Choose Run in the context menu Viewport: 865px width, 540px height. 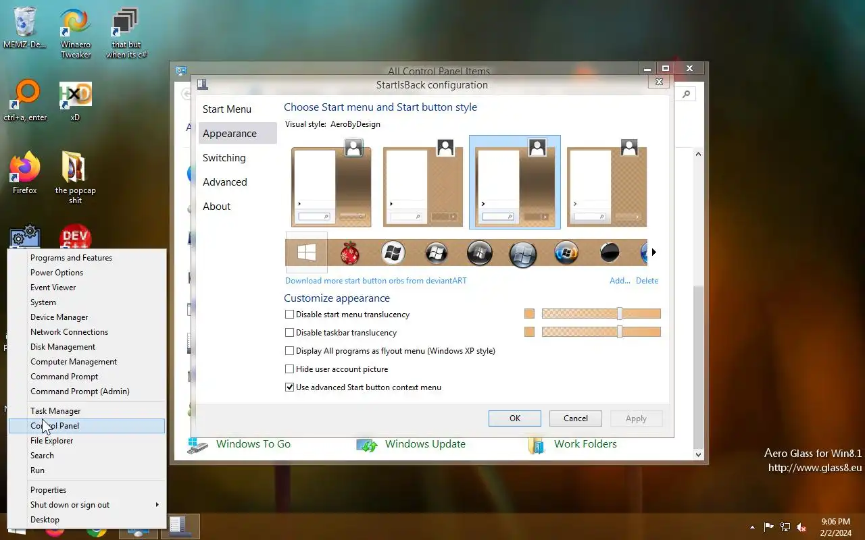click(86, 470)
